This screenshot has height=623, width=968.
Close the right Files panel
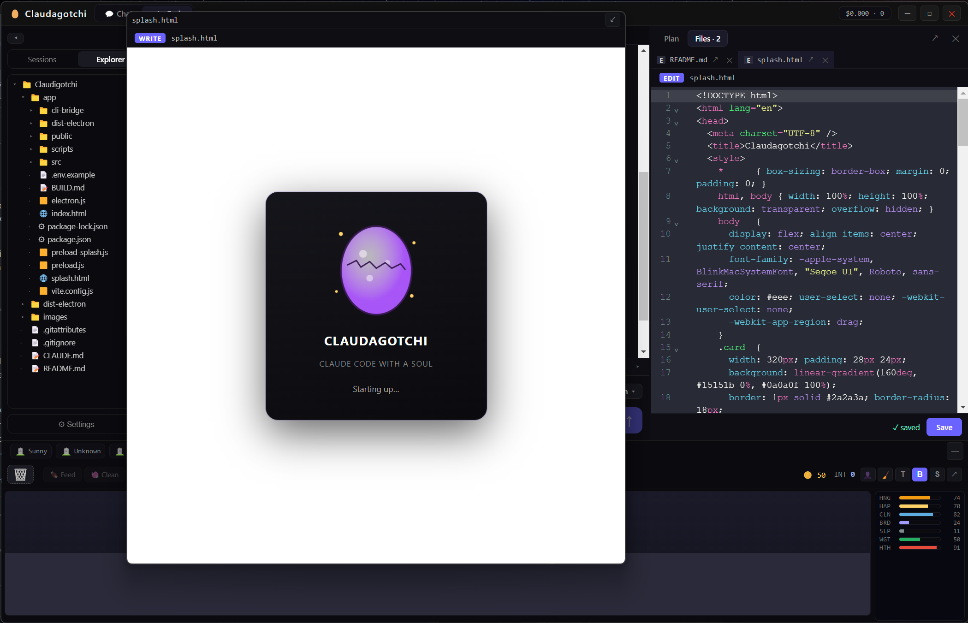coord(956,39)
